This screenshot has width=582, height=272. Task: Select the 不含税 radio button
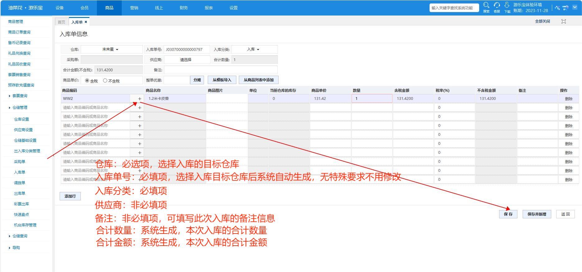(x=105, y=81)
